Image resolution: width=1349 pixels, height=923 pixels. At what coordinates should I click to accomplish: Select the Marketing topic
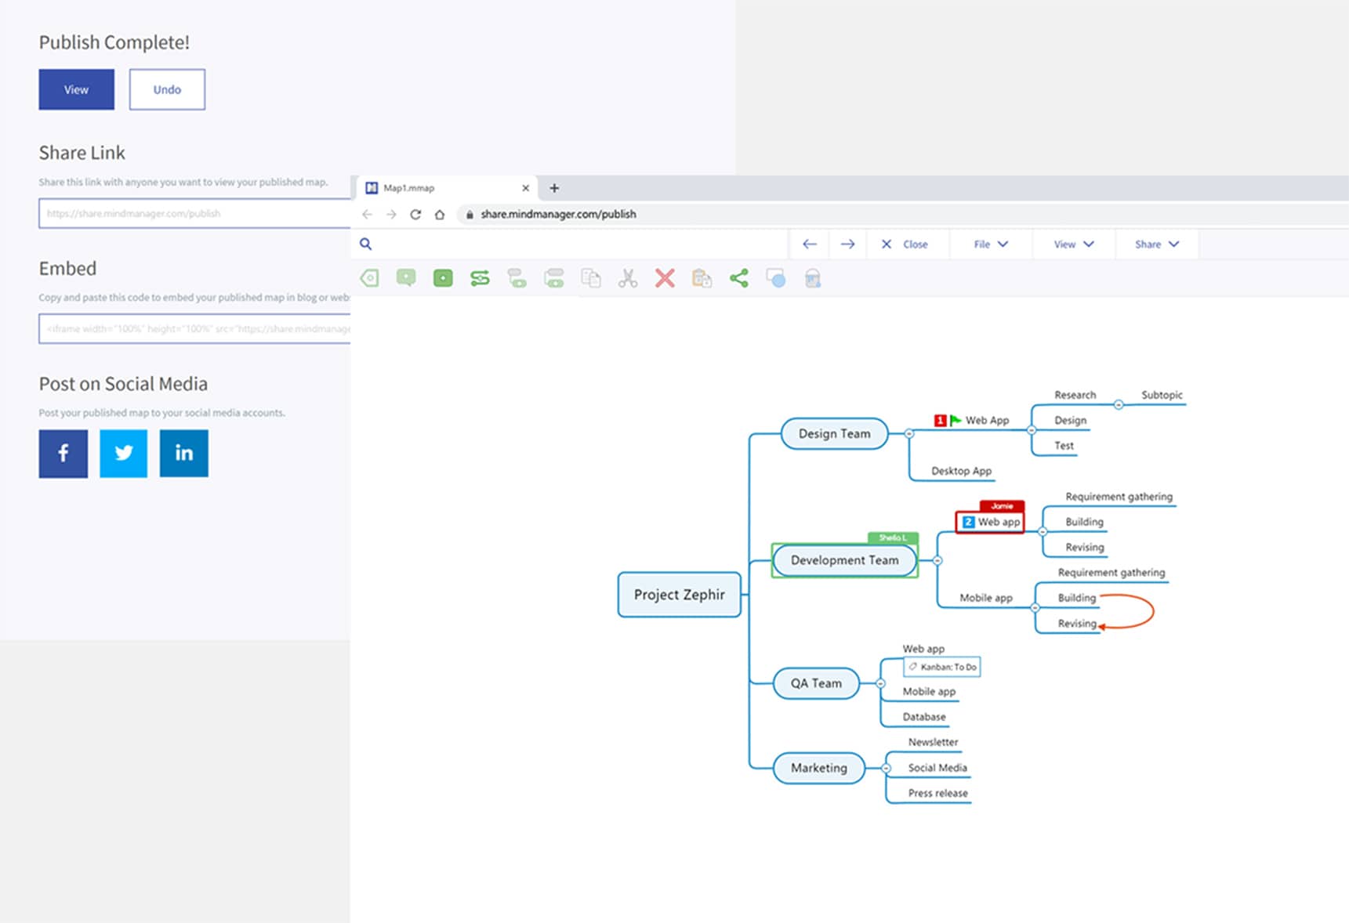819,768
